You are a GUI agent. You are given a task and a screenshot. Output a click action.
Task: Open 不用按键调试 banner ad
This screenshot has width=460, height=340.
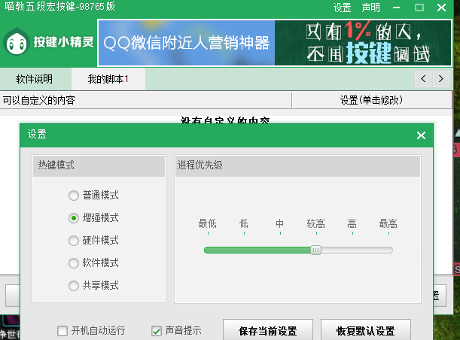click(363, 43)
